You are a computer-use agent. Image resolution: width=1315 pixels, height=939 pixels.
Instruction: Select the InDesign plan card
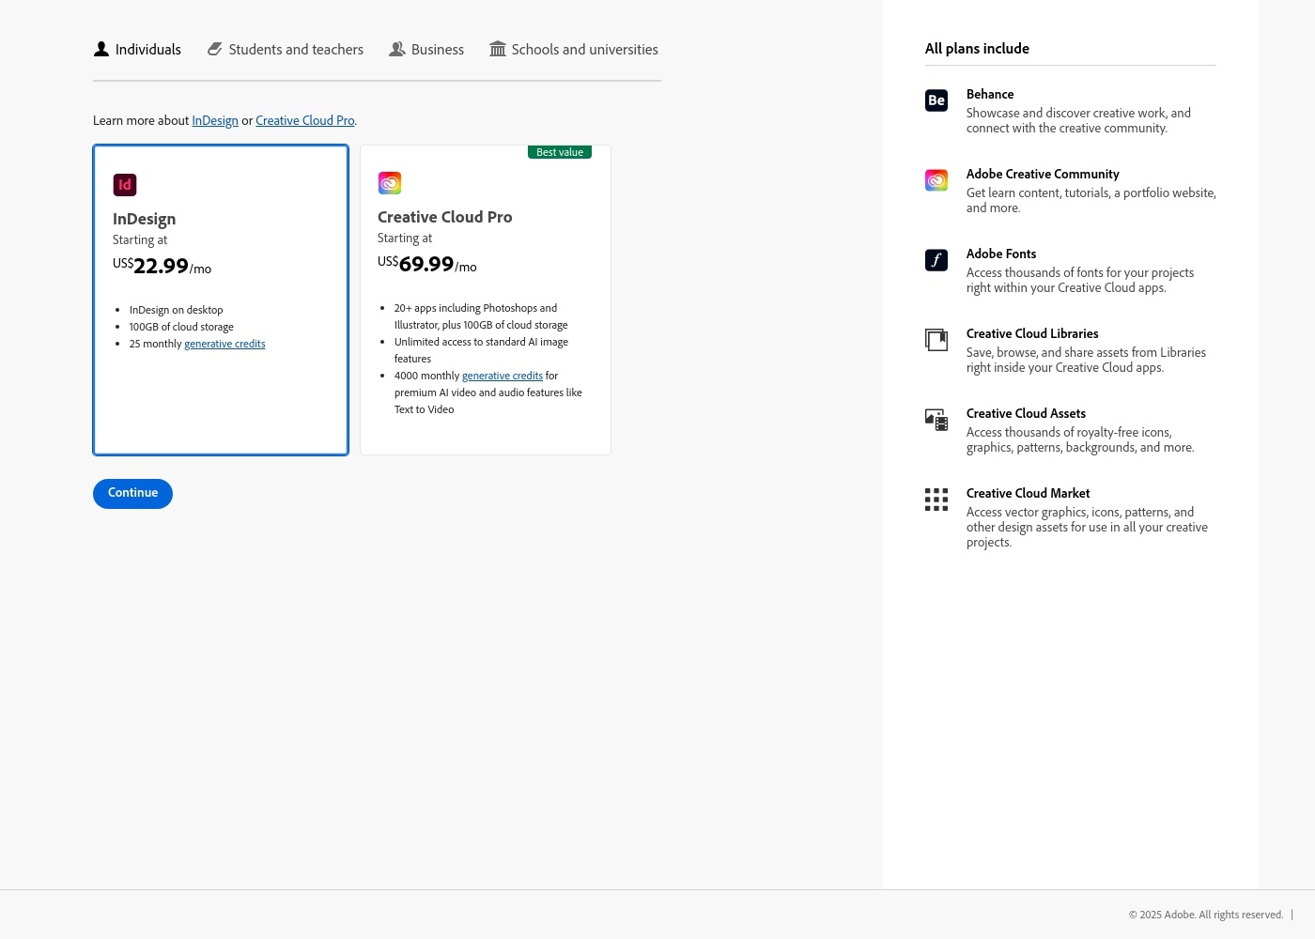pyautogui.click(x=221, y=300)
